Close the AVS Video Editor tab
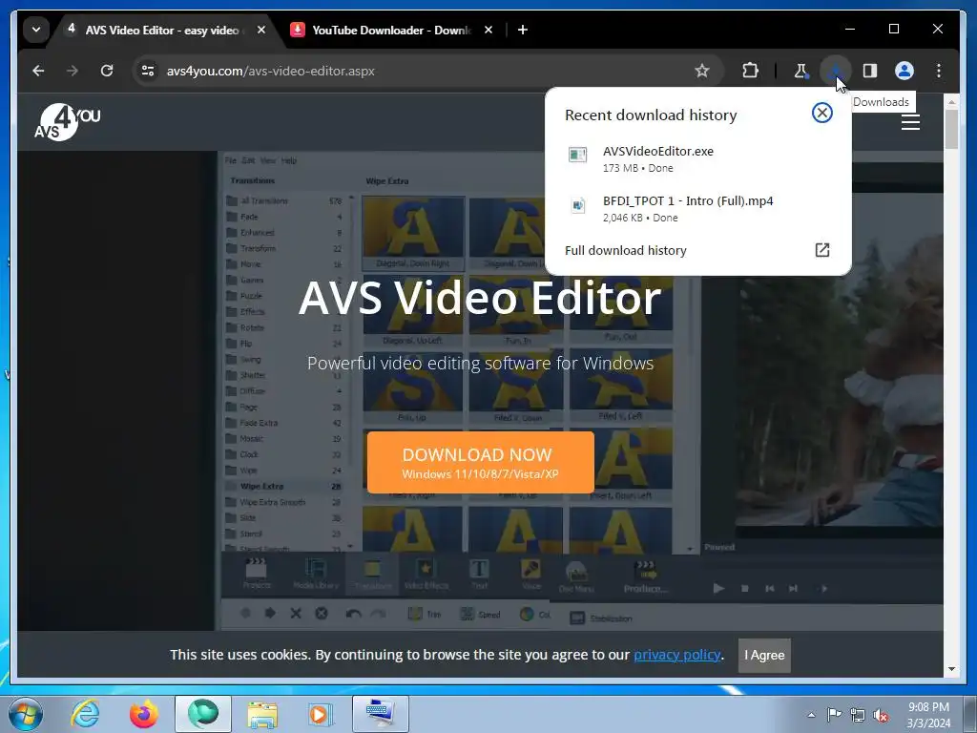This screenshot has width=977, height=733. [261, 30]
